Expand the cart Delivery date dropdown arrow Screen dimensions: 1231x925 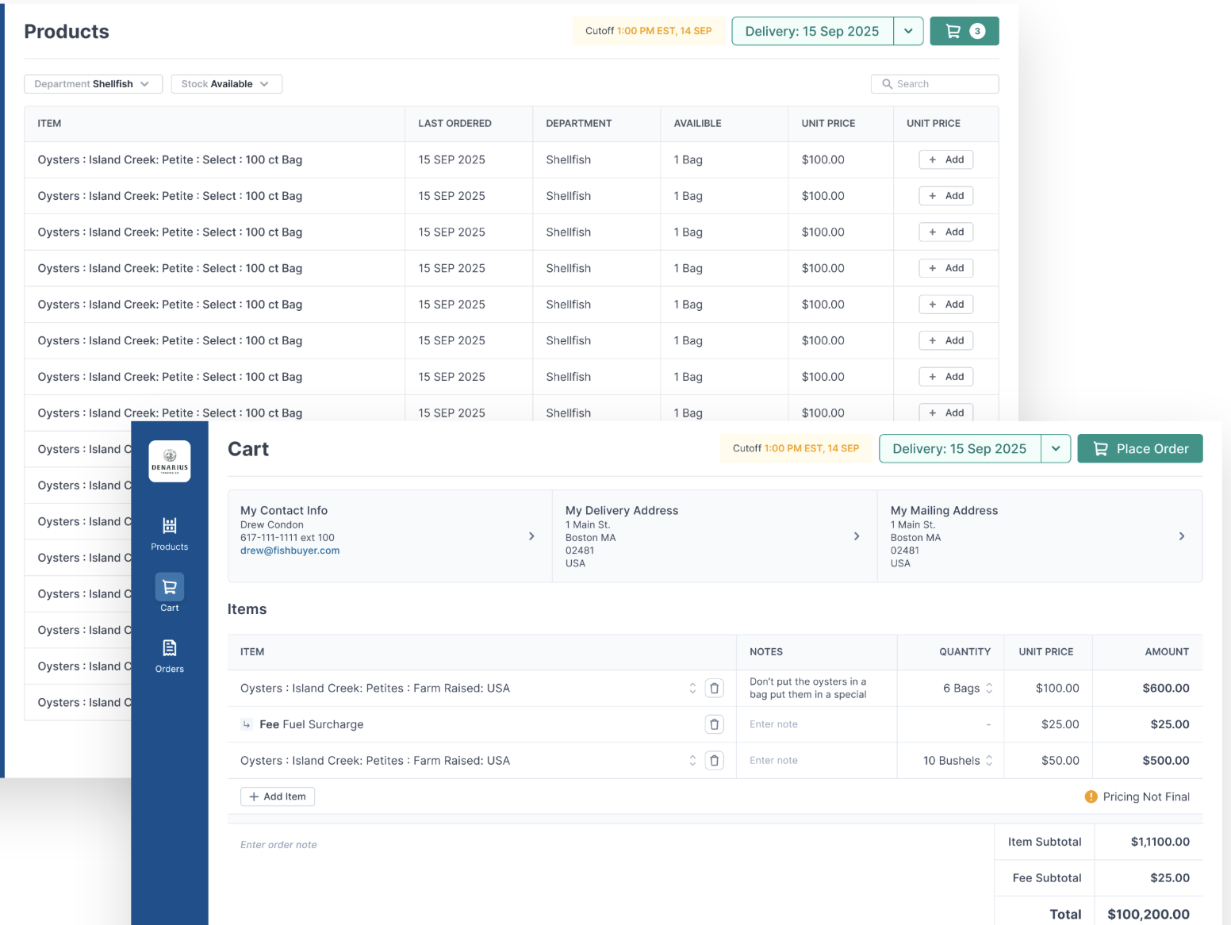(x=1056, y=448)
